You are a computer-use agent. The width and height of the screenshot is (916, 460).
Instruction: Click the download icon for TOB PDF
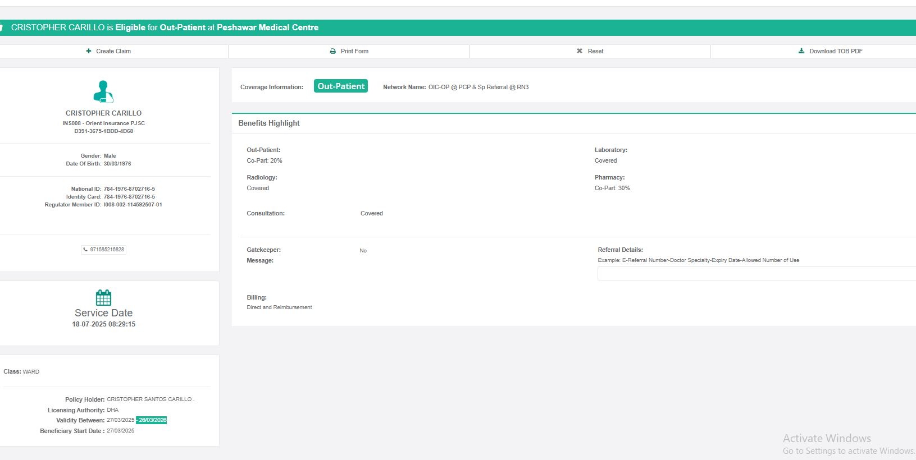[801, 51]
